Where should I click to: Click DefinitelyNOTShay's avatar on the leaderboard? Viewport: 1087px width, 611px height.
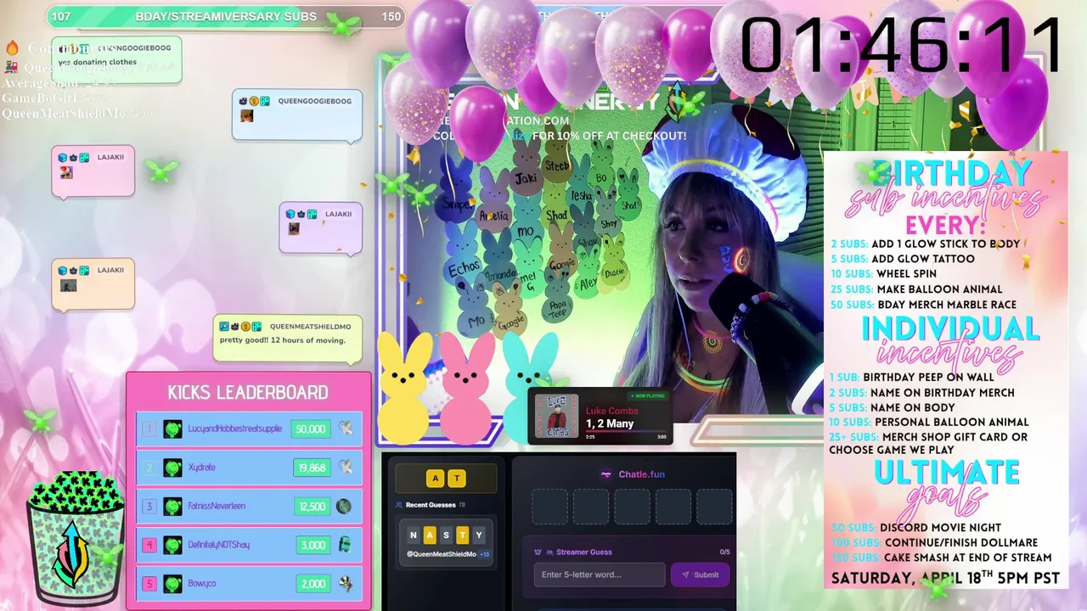(x=173, y=545)
